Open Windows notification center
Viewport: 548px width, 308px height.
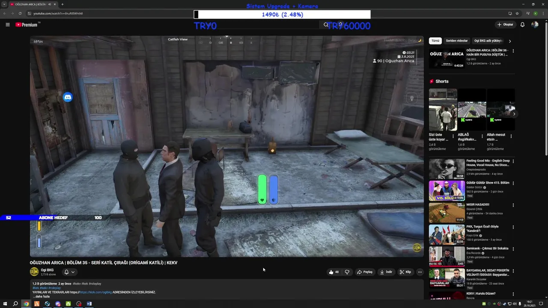pos(541,304)
